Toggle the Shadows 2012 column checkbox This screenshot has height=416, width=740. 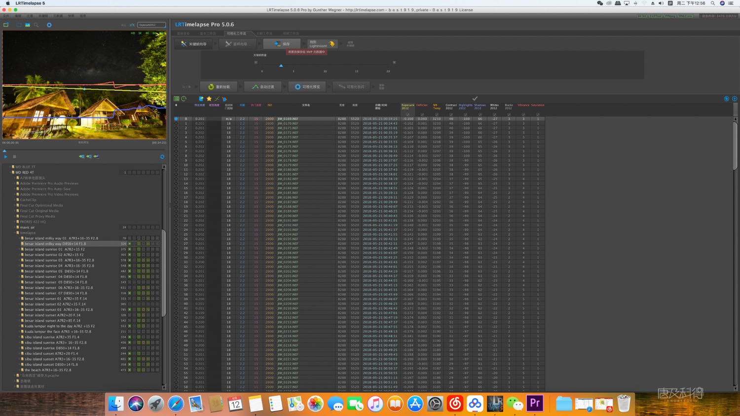480,114
